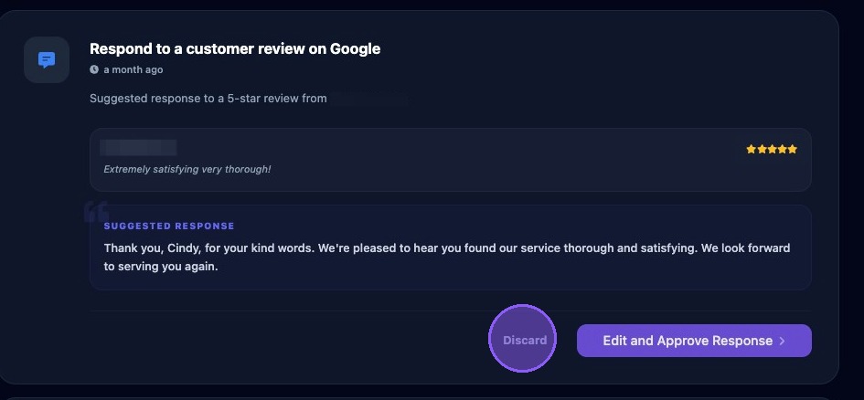The width and height of the screenshot is (864, 400).
Task: Open Edit and Approve Response
Action: pos(694,341)
